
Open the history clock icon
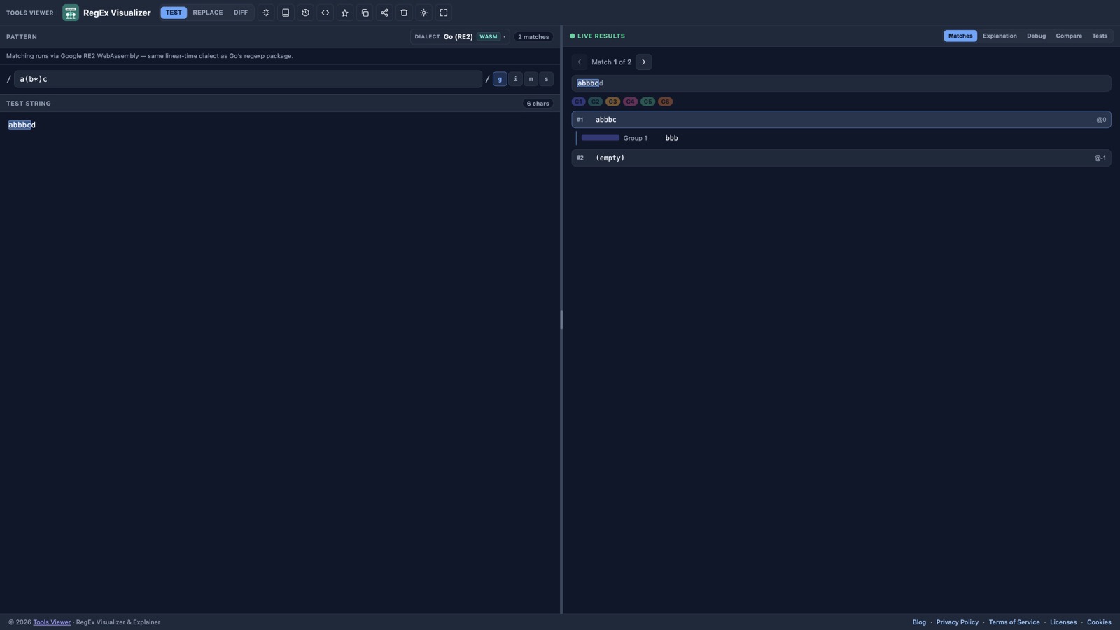[305, 13]
